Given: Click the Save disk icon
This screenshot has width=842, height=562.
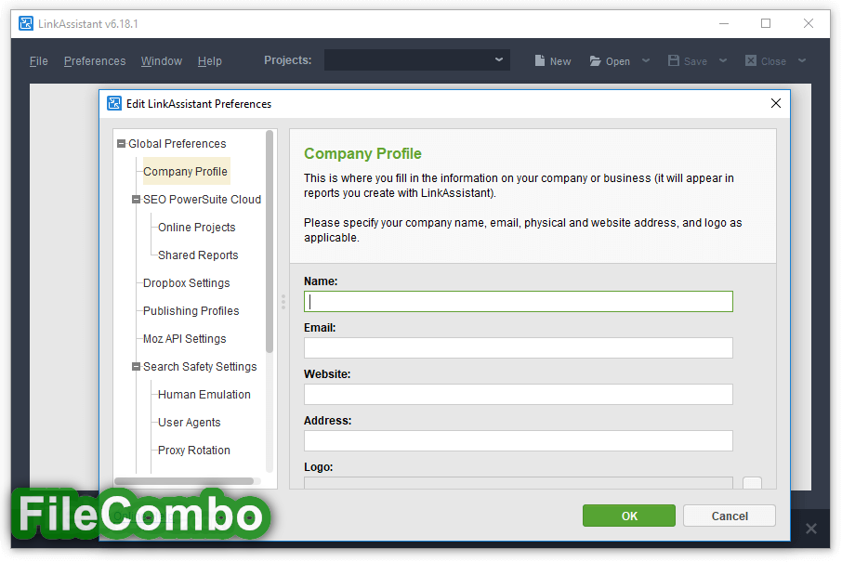Looking at the screenshot, I should point(674,60).
